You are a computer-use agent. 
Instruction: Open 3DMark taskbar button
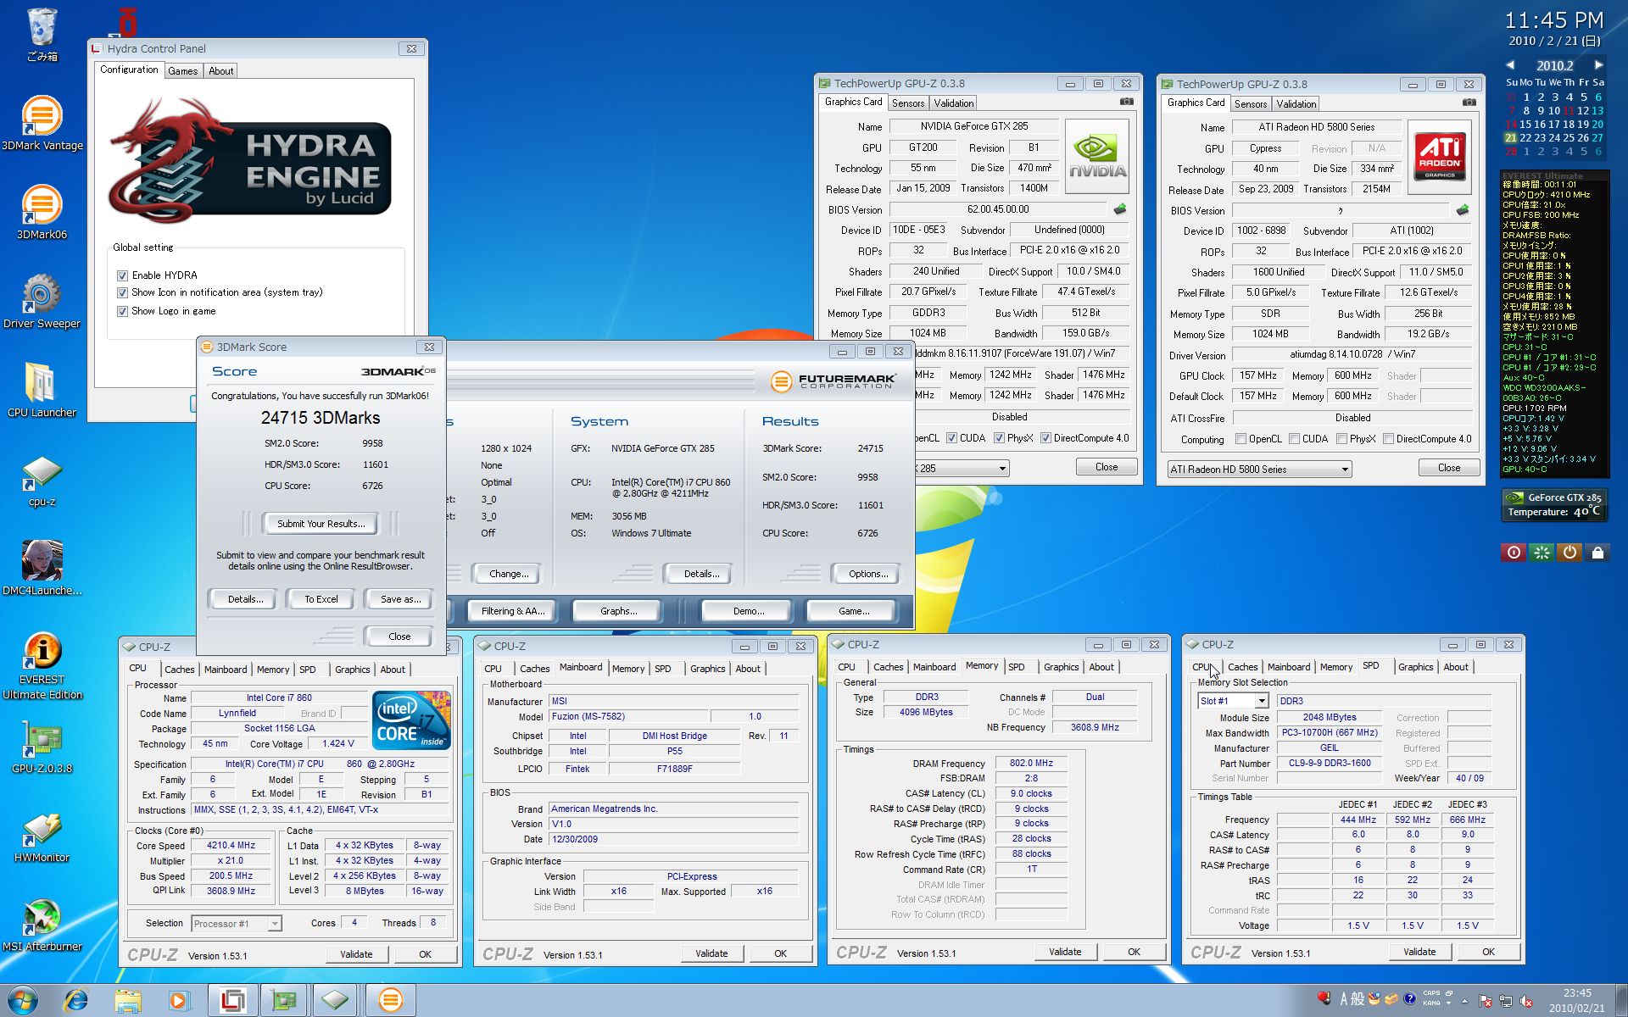click(390, 1000)
